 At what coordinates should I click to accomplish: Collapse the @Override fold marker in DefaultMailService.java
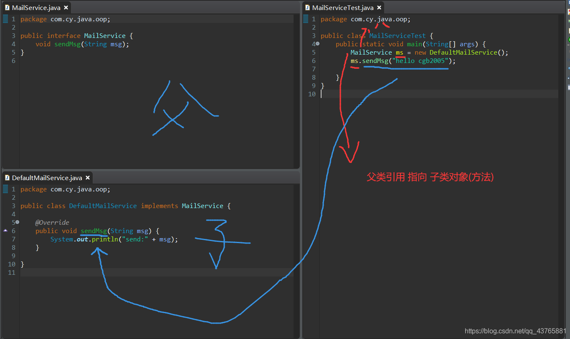point(17,222)
